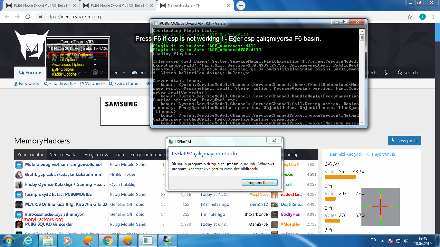Open thread 'fasmproxy32 hatası PUBGMOBİLE'

(58, 195)
